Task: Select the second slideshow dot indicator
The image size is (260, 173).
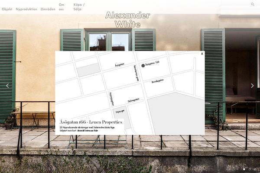Action: (250, 169)
